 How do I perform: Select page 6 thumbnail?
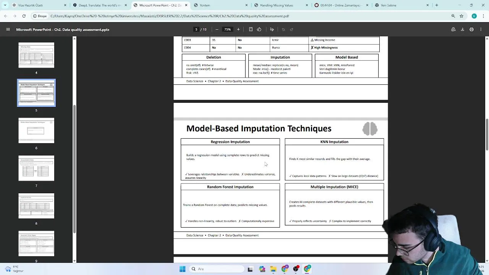coord(36,131)
